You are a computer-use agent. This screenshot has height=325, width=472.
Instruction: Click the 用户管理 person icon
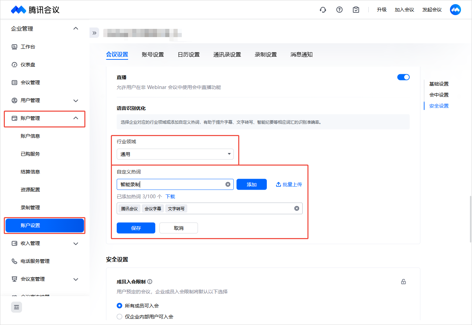(x=14, y=100)
